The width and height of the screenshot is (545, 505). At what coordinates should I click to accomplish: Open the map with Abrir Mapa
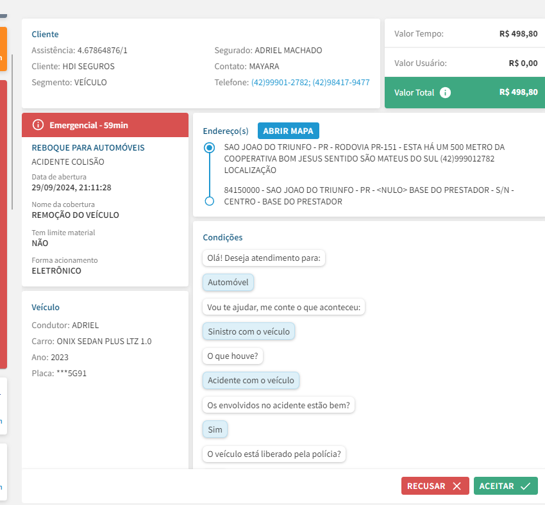click(288, 131)
